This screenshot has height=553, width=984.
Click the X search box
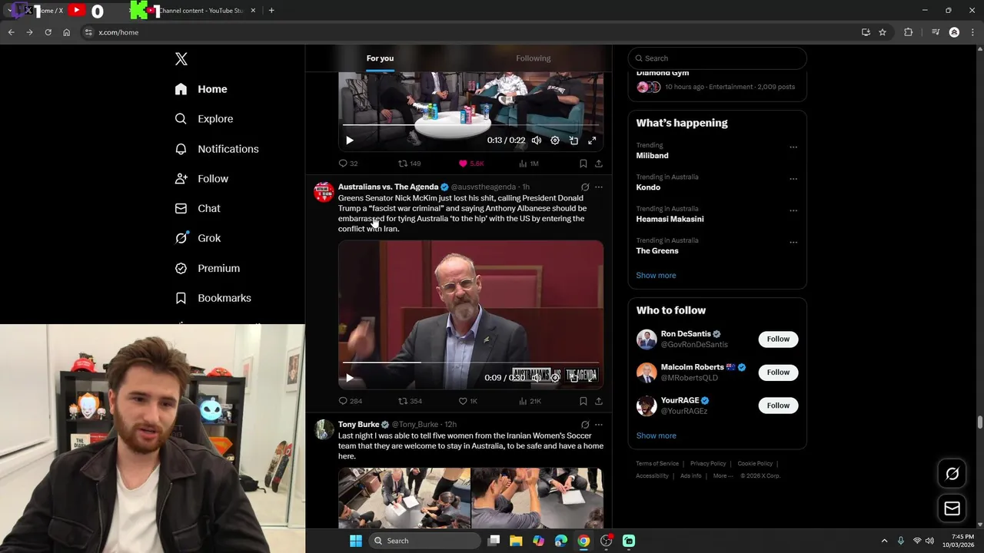[x=717, y=58]
